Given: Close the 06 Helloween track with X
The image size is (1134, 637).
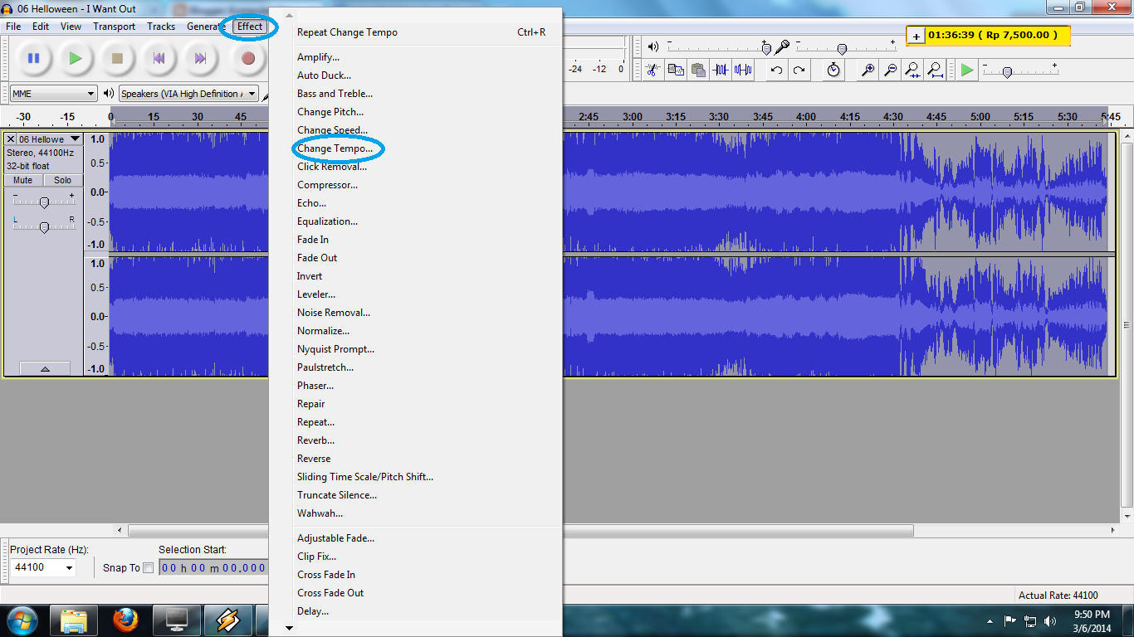Looking at the screenshot, I should (x=11, y=139).
